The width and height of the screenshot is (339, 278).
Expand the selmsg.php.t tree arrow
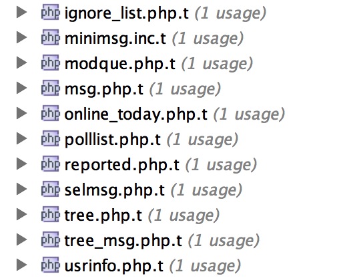[21, 189]
